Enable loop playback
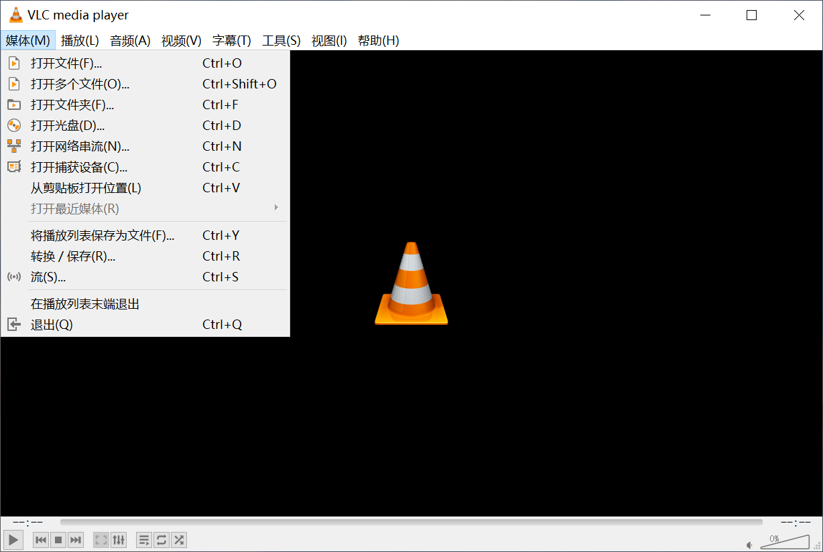The height and width of the screenshot is (552, 823). tap(162, 540)
